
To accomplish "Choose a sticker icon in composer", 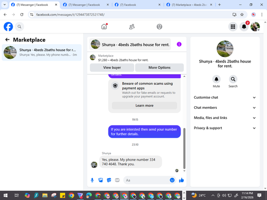I will click(109, 180).
